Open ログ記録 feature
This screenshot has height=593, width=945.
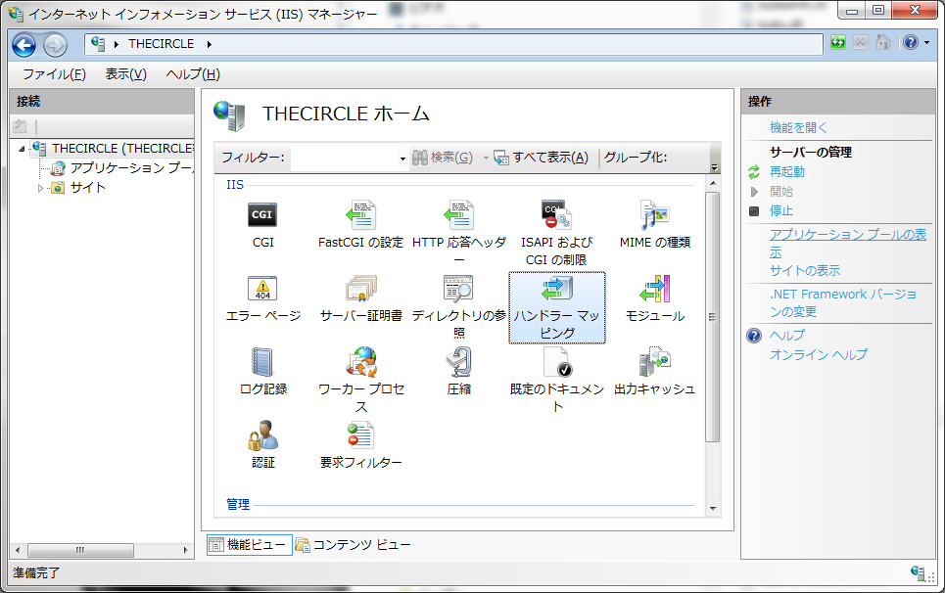262,372
